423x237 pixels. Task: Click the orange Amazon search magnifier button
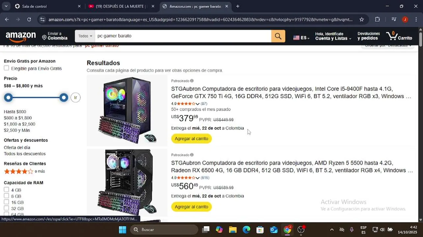(x=278, y=36)
